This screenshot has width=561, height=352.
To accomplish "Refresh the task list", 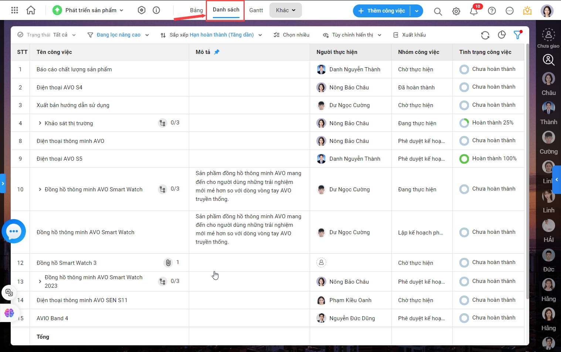I will 485,35.
